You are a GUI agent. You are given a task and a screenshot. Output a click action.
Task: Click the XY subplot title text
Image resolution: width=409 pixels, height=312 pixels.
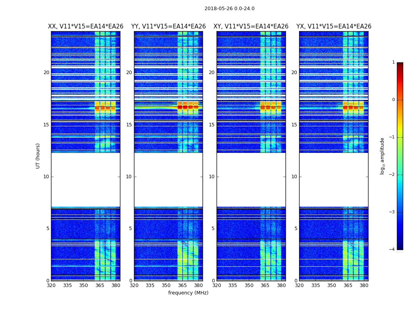point(251,27)
